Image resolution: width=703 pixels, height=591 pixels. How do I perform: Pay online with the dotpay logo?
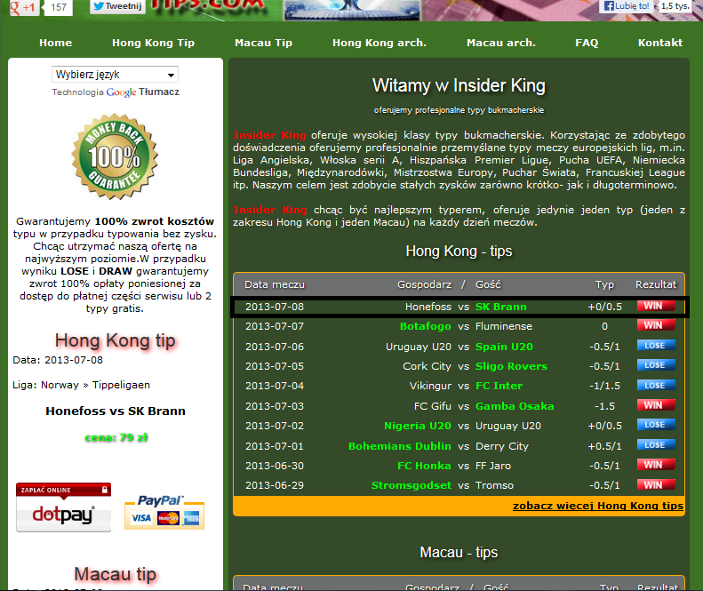click(x=63, y=507)
